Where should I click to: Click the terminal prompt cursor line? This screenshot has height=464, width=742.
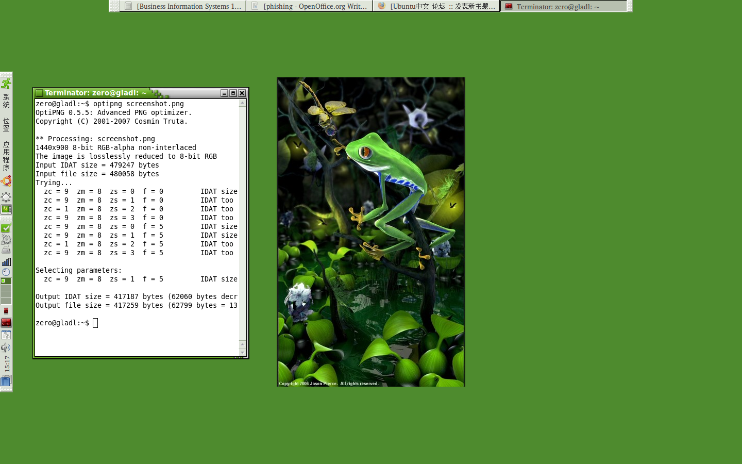(66, 323)
